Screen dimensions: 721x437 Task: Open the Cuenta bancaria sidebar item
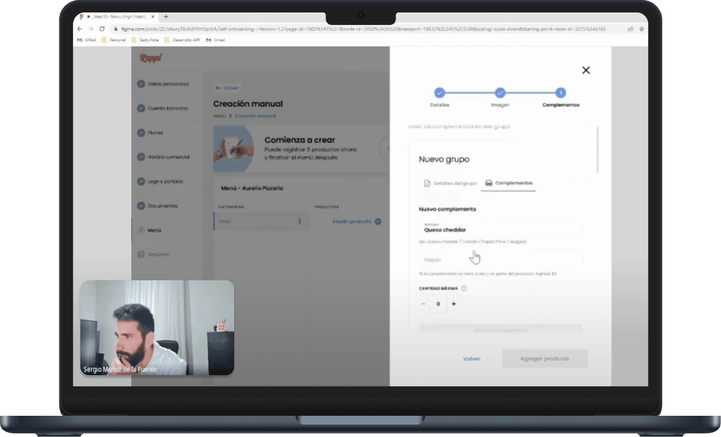[163, 108]
